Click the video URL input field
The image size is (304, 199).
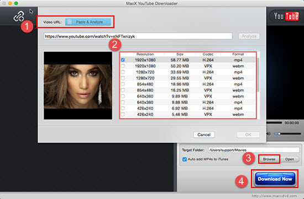click(138, 36)
